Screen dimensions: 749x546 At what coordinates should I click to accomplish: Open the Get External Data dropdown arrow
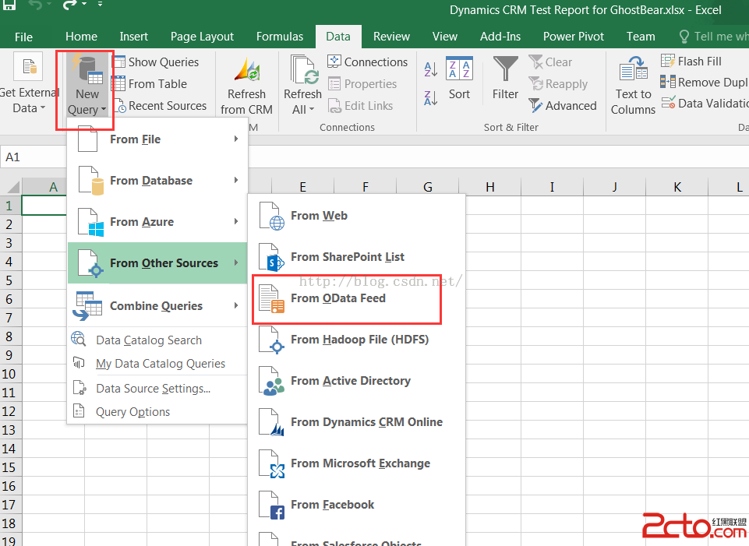click(43, 108)
